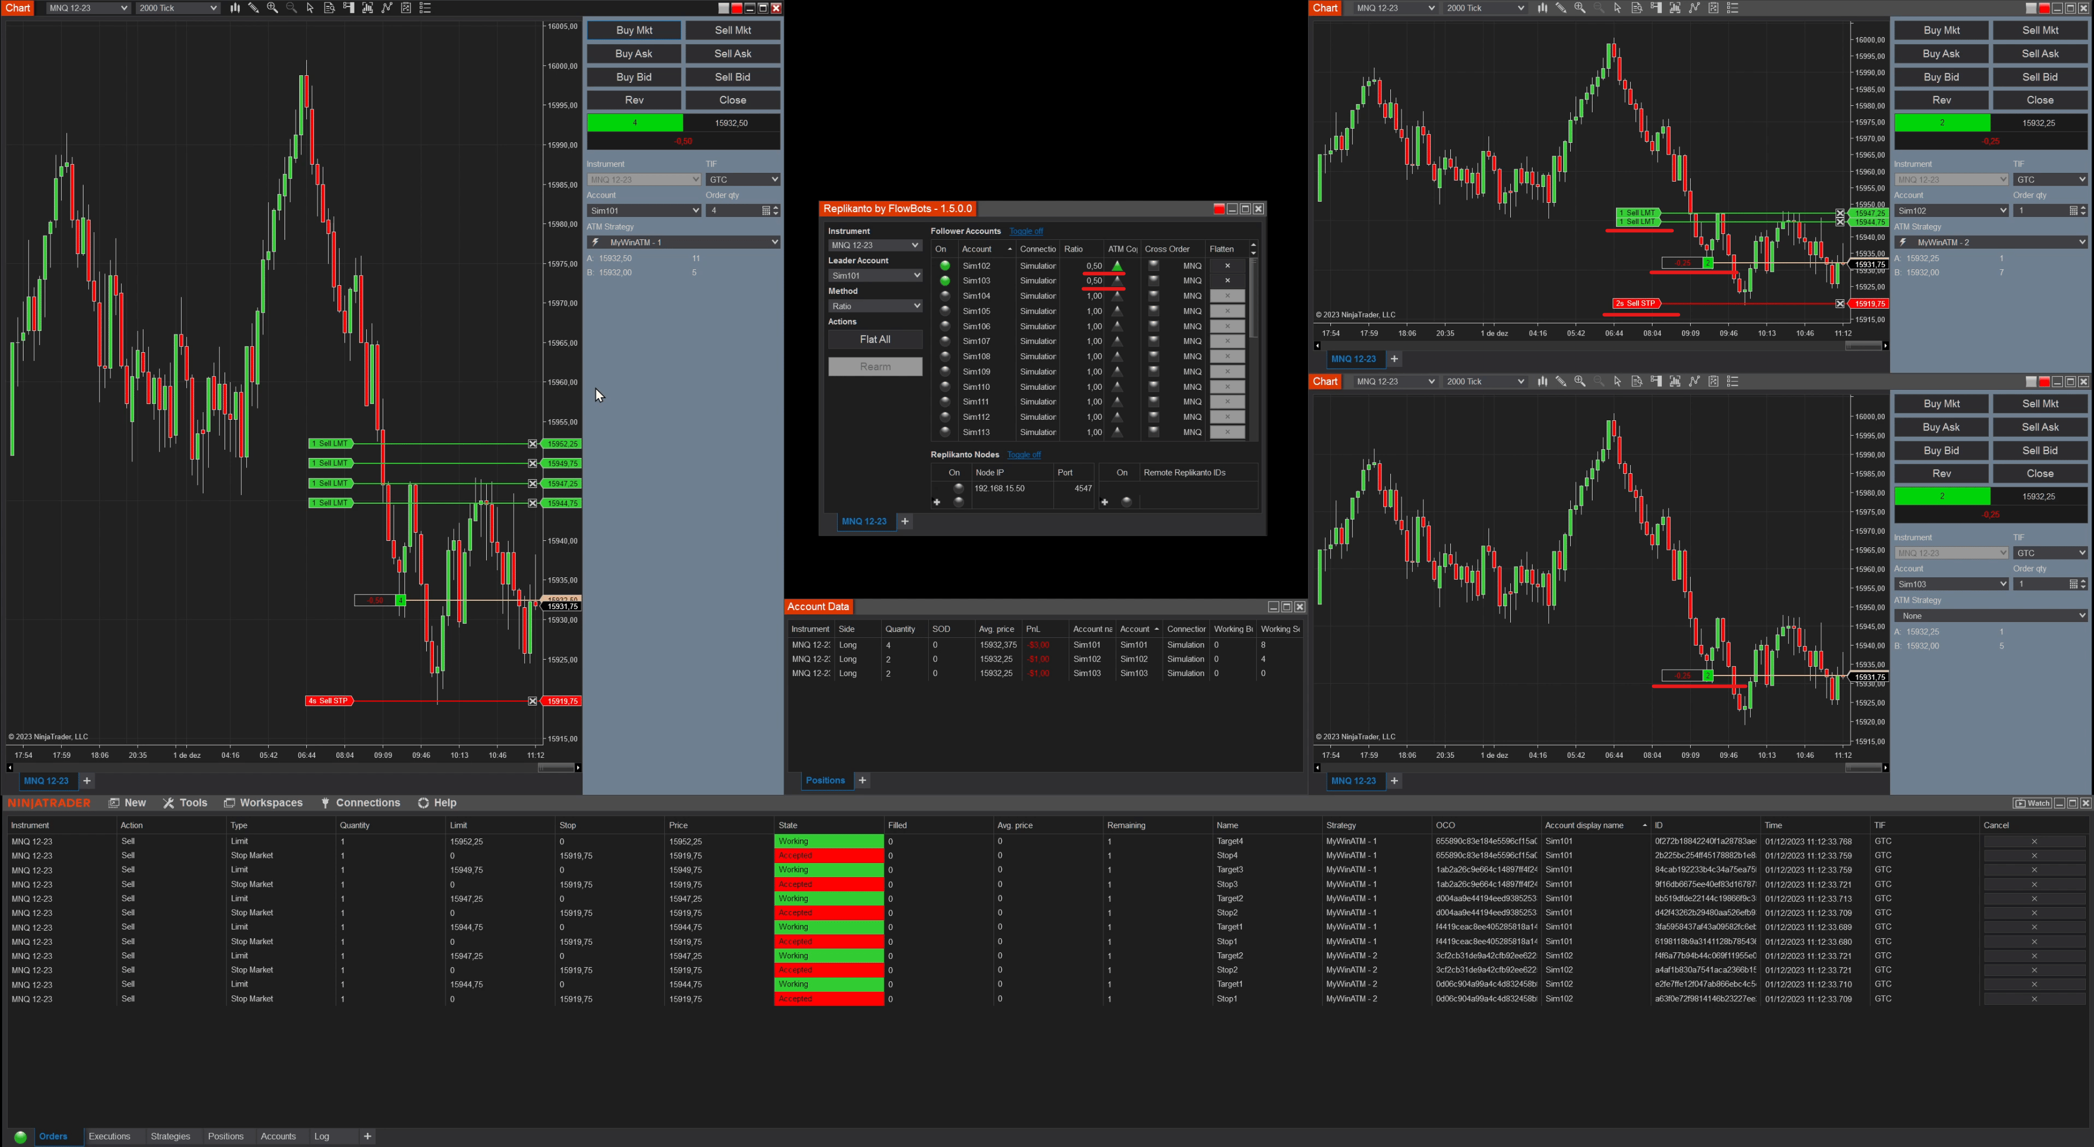Disable follower account Sim102 green toggle
2094x1147 pixels.
tap(945, 266)
